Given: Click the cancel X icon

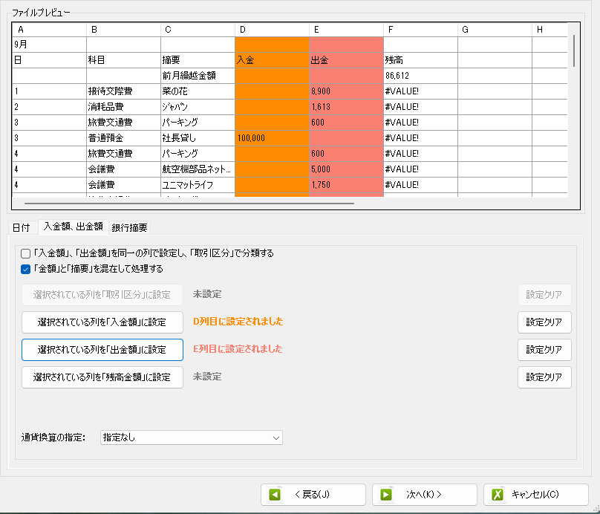Looking at the screenshot, I should coord(498,495).
